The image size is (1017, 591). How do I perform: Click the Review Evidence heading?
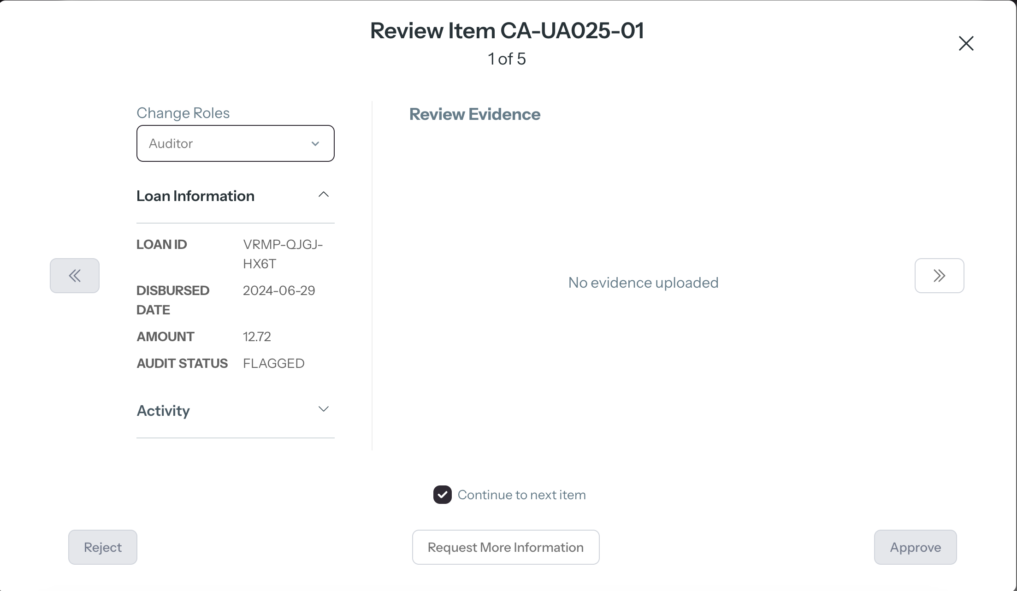tap(475, 114)
